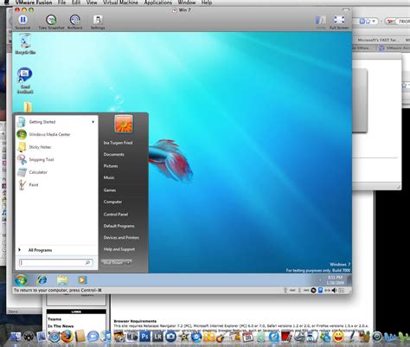Open Computer from Start menu
The width and height of the screenshot is (410, 347).
(x=112, y=202)
